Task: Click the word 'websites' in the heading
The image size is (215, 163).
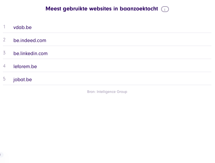Action: tap(100, 8)
